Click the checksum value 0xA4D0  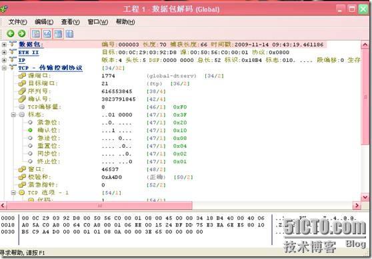click(x=112, y=177)
